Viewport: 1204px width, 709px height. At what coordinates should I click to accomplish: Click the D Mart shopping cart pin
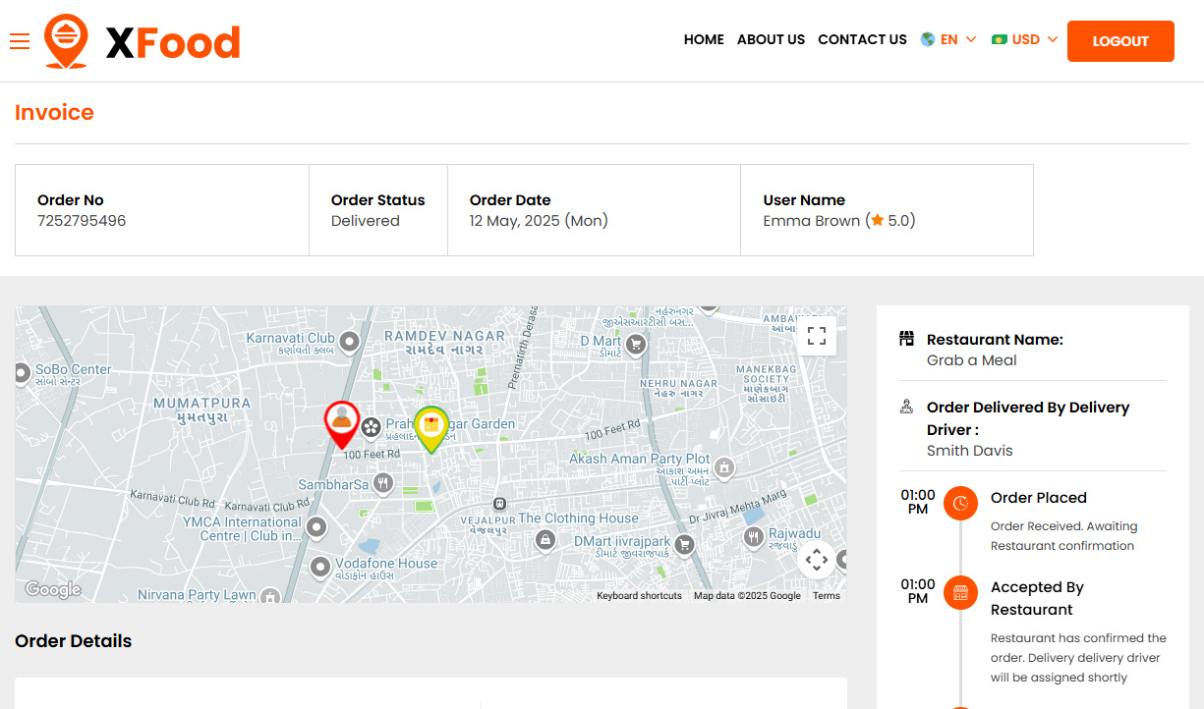tap(636, 344)
